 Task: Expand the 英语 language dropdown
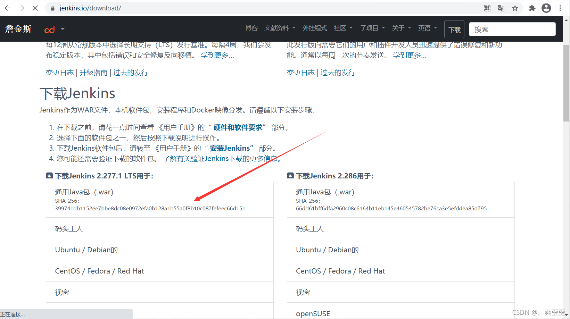coord(428,28)
